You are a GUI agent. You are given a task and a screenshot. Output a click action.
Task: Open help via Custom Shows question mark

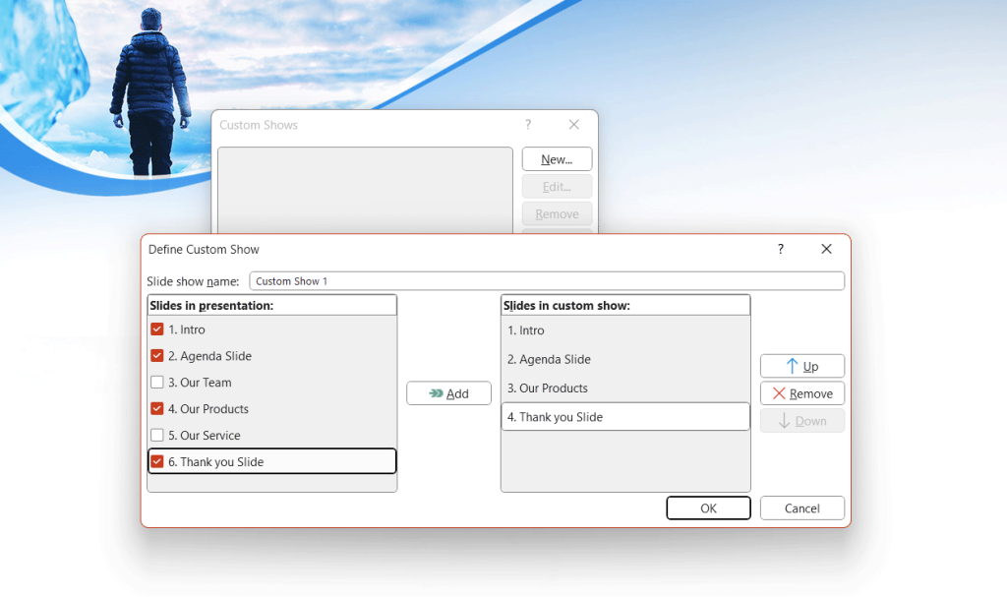tap(527, 125)
